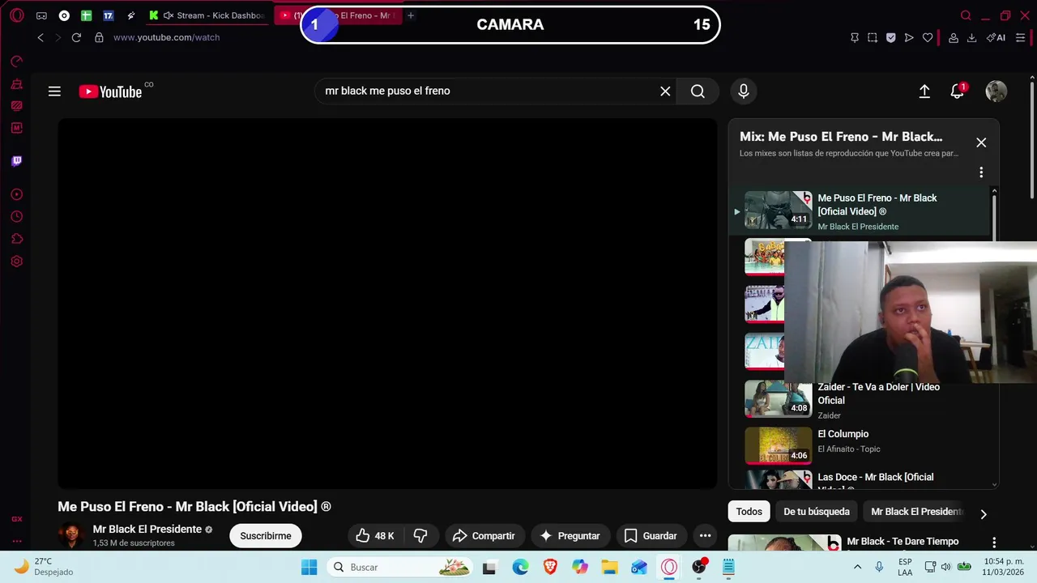1037x583 pixels.
Task: Add page to bookmarks heart icon
Action: (x=928, y=37)
